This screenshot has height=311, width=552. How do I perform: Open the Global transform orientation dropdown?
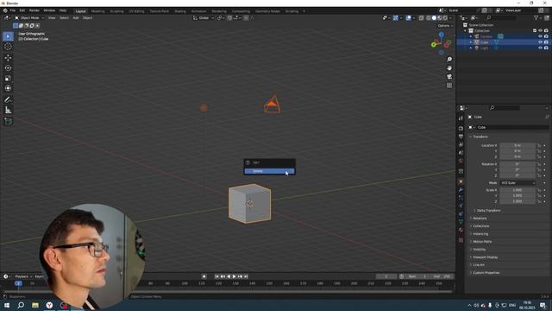coord(204,17)
